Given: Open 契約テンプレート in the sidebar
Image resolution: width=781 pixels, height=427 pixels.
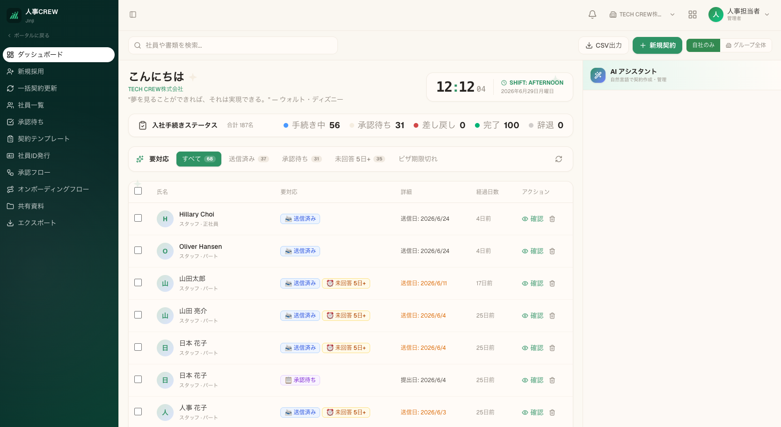Looking at the screenshot, I should point(58,139).
